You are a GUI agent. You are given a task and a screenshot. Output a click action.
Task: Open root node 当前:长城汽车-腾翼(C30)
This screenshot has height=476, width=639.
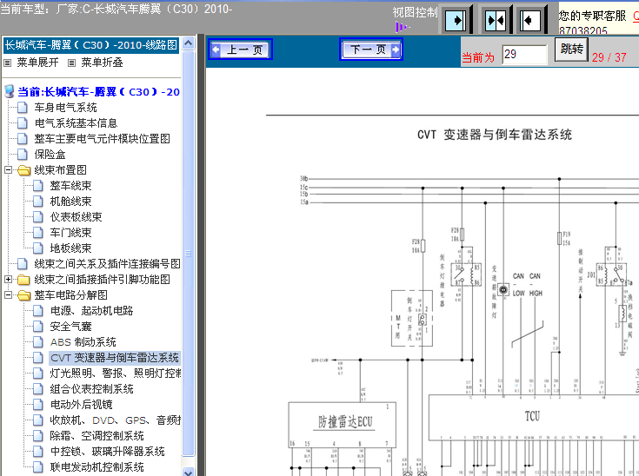click(98, 92)
